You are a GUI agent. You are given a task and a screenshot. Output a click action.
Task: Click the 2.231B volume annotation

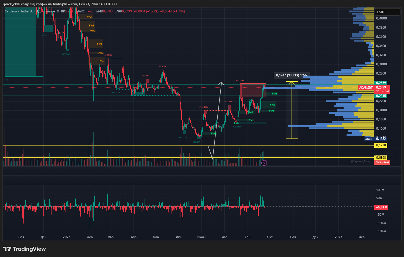coord(131,98)
